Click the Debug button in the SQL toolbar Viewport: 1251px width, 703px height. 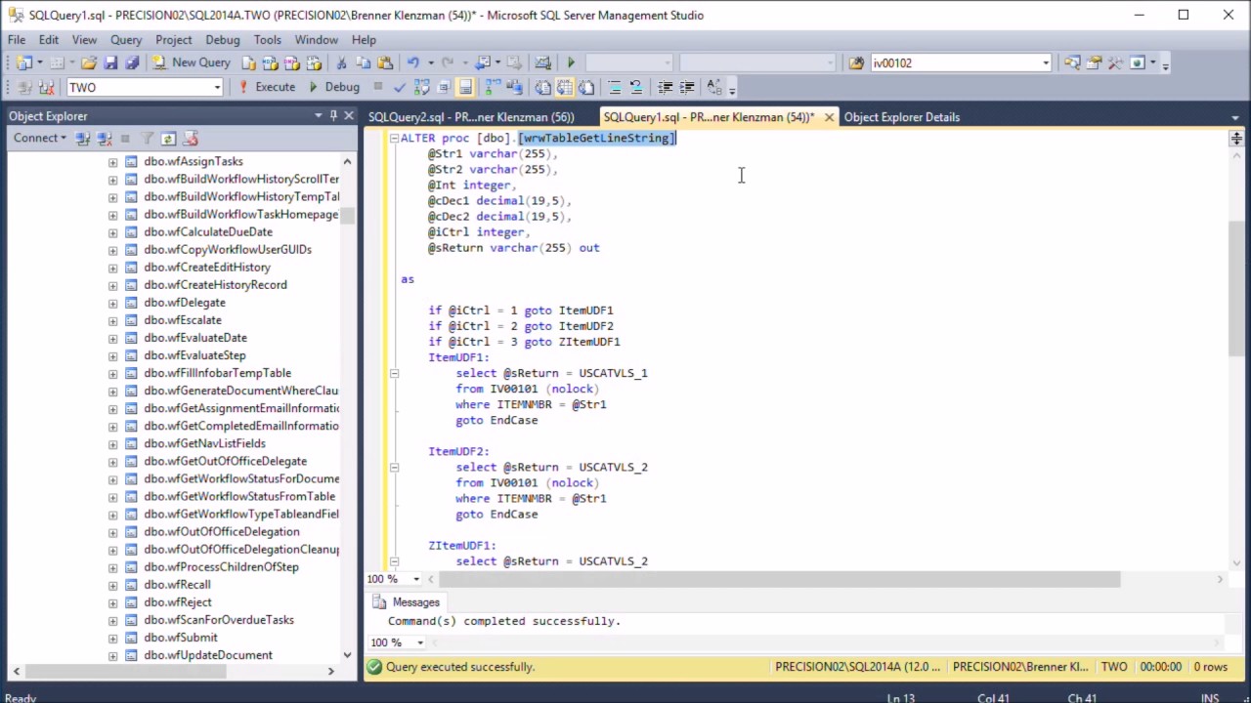pos(333,87)
